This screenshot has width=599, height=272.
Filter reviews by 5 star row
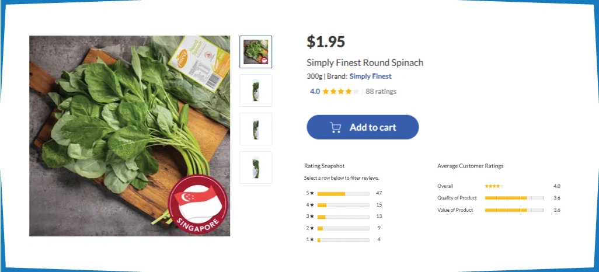[x=343, y=193]
